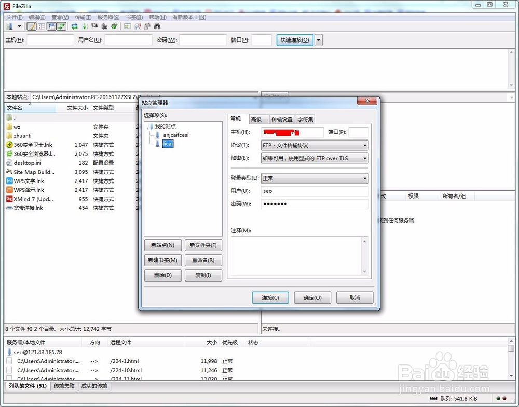Click the reconnect green checkmark icon

[x=114, y=26]
